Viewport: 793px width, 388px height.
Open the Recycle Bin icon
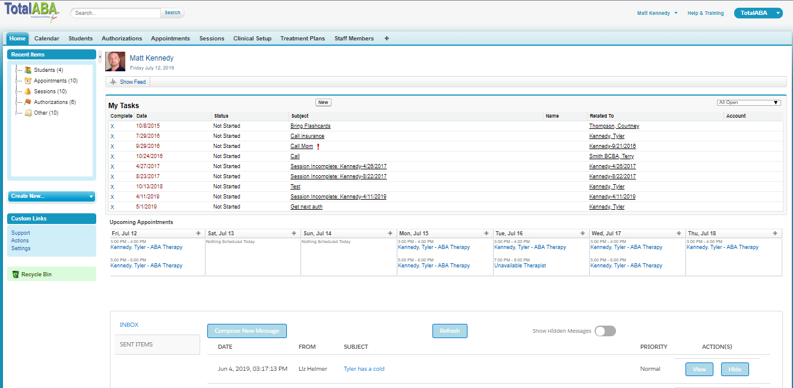coord(15,275)
